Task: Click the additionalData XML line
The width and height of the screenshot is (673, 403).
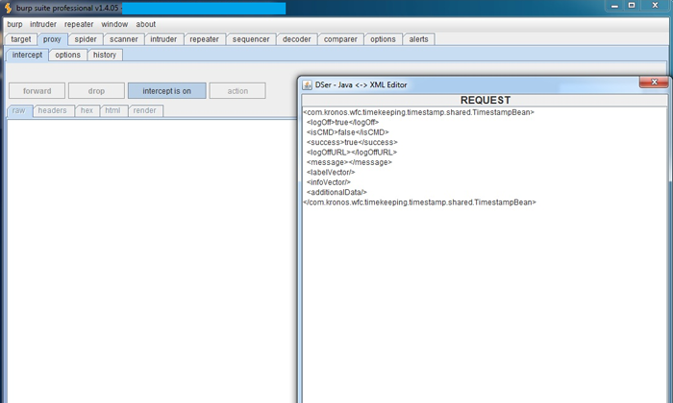Action: pos(336,192)
